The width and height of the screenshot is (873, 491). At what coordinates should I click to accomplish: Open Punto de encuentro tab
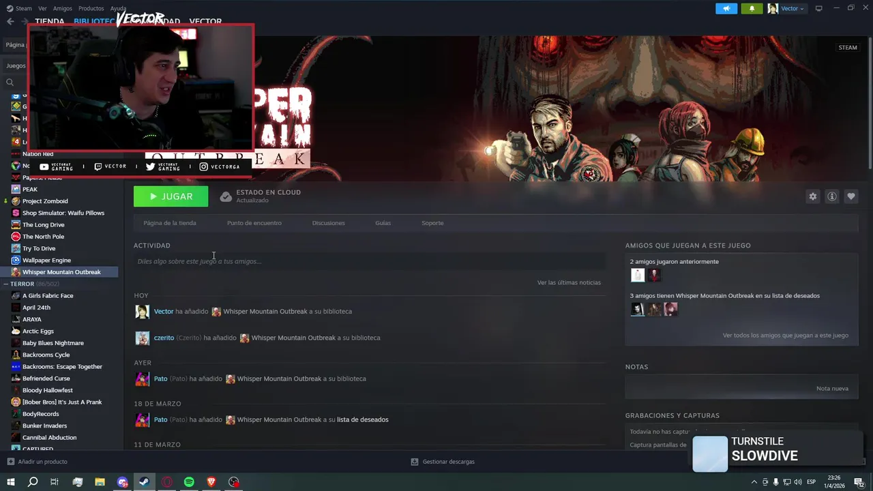(x=254, y=223)
